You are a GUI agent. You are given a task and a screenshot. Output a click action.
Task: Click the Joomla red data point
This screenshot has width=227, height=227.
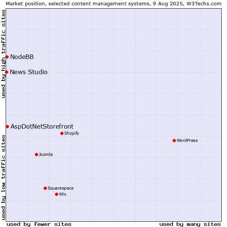click(x=36, y=154)
